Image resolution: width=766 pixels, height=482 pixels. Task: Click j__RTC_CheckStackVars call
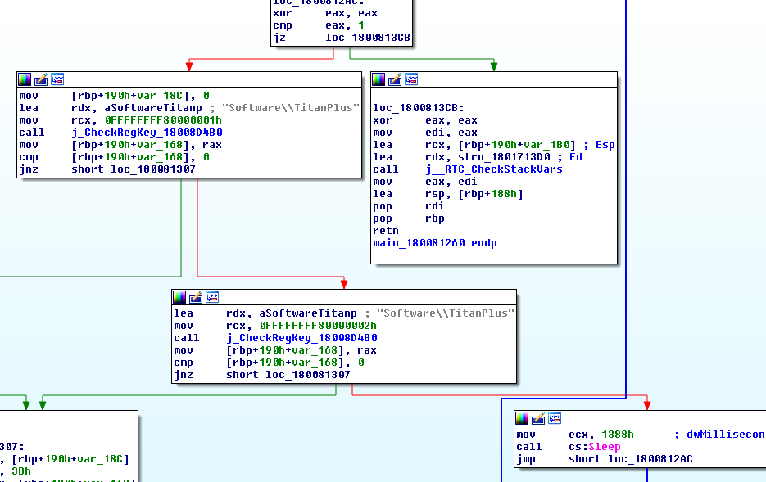(494, 169)
